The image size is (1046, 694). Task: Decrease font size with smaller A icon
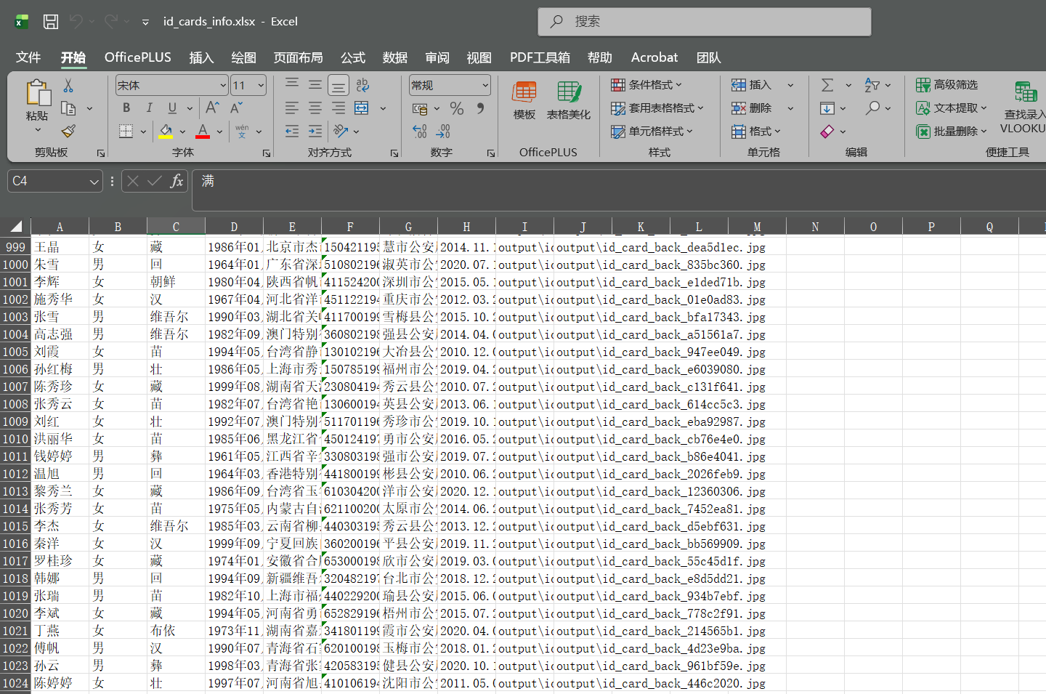pyautogui.click(x=236, y=108)
